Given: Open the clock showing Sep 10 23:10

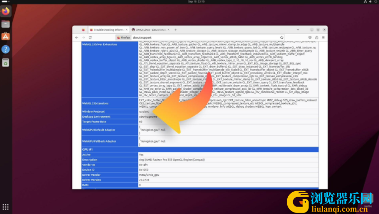Looking at the screenshot, I should [x=196, y=1].
